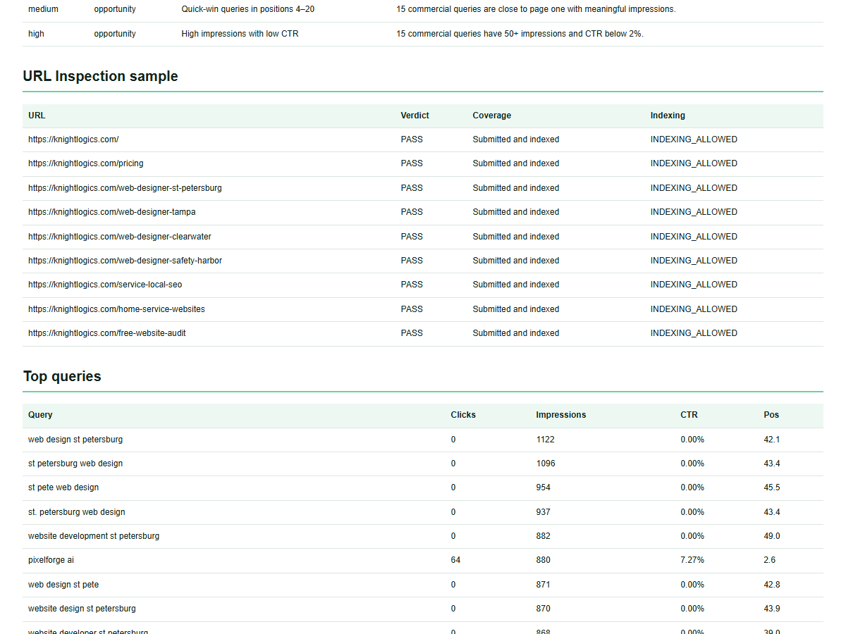
Task: Click the 1096 impressions value
Action: (546, 464)
